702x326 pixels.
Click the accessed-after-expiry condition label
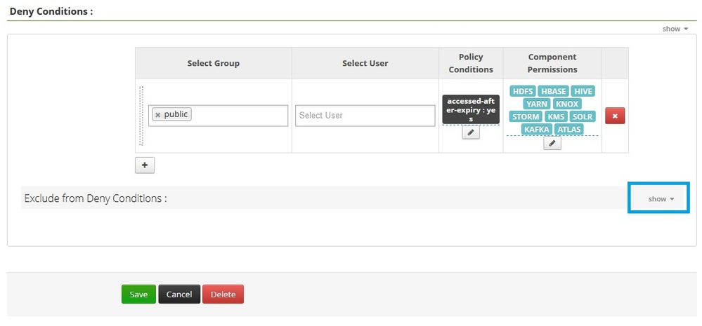[471, 110]
